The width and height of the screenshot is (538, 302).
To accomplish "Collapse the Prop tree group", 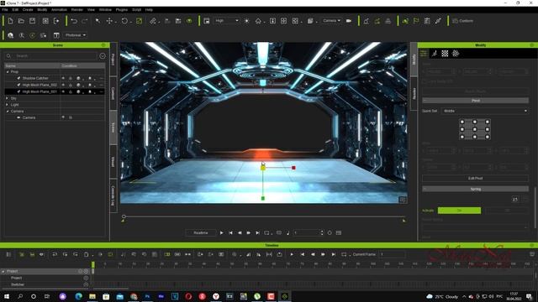I will (8, 72).
